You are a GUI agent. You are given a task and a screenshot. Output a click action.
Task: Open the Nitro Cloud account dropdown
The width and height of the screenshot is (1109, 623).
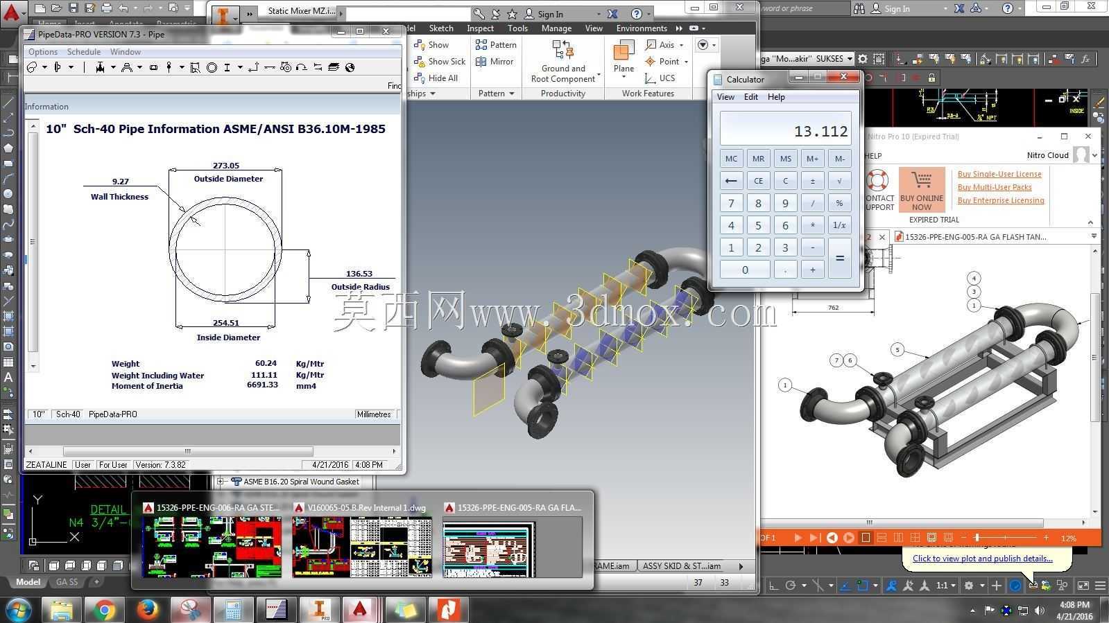click(1094, 155)
